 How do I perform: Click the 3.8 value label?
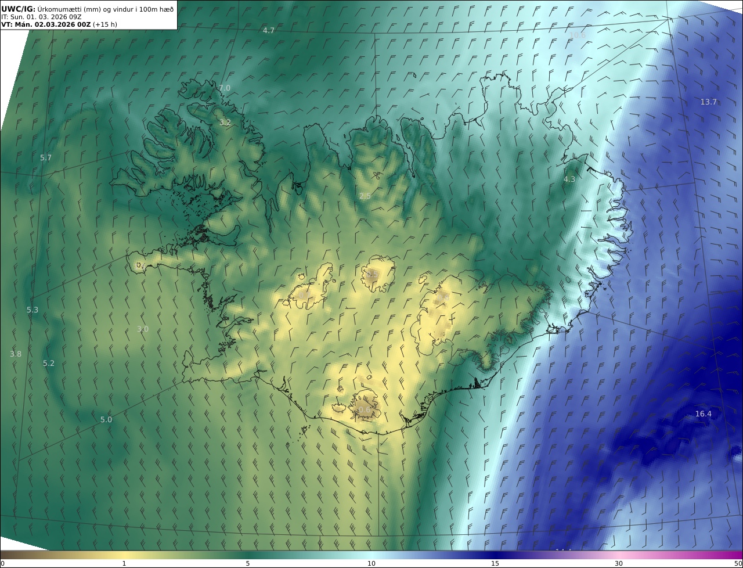coord(16,354)
